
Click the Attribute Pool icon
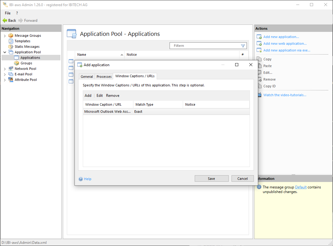11,80
